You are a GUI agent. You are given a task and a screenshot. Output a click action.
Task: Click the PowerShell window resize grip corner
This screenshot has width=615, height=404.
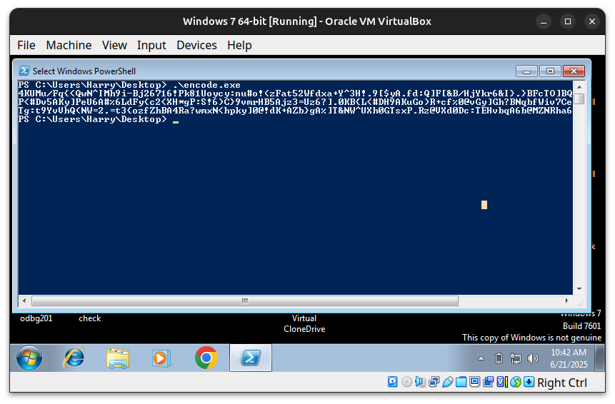[581, 302]
